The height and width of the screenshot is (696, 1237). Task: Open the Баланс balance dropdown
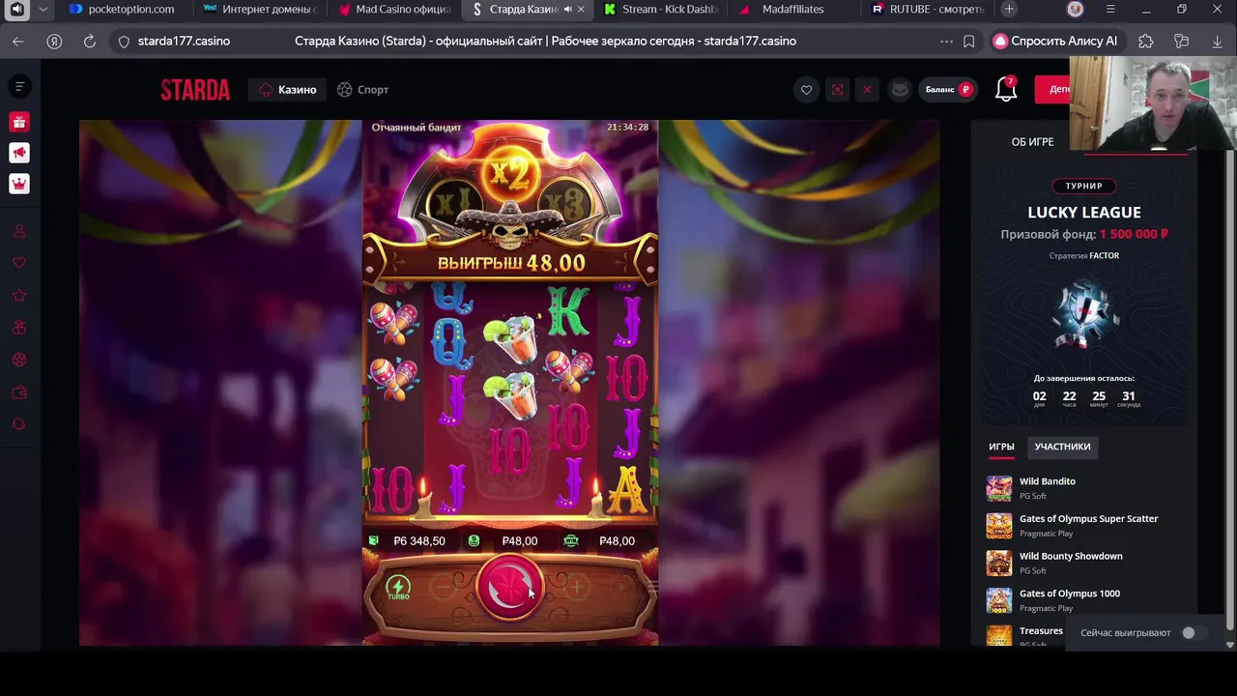[x=948, y=90]
